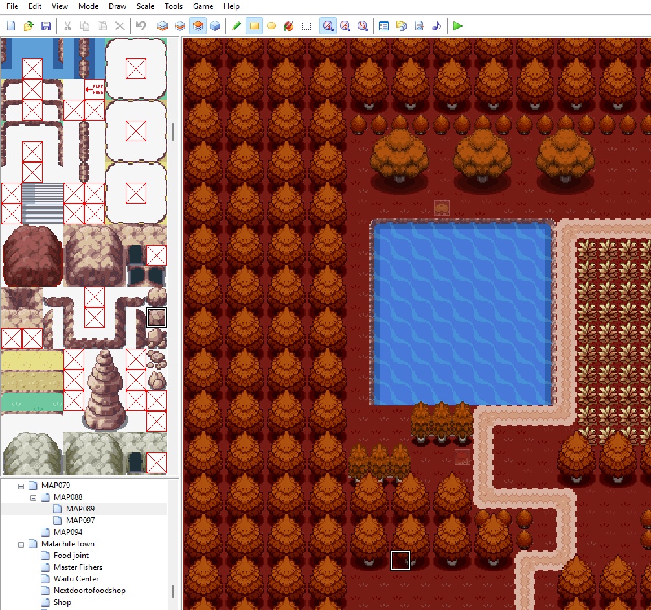The width and height of the screenshot is (651, 610).
Task: Click the page icon beside Food joint
Action: [x=46, y=556]
